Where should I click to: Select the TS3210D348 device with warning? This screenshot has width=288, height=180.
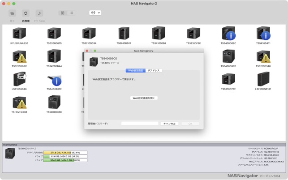click(x=263, y=58)
